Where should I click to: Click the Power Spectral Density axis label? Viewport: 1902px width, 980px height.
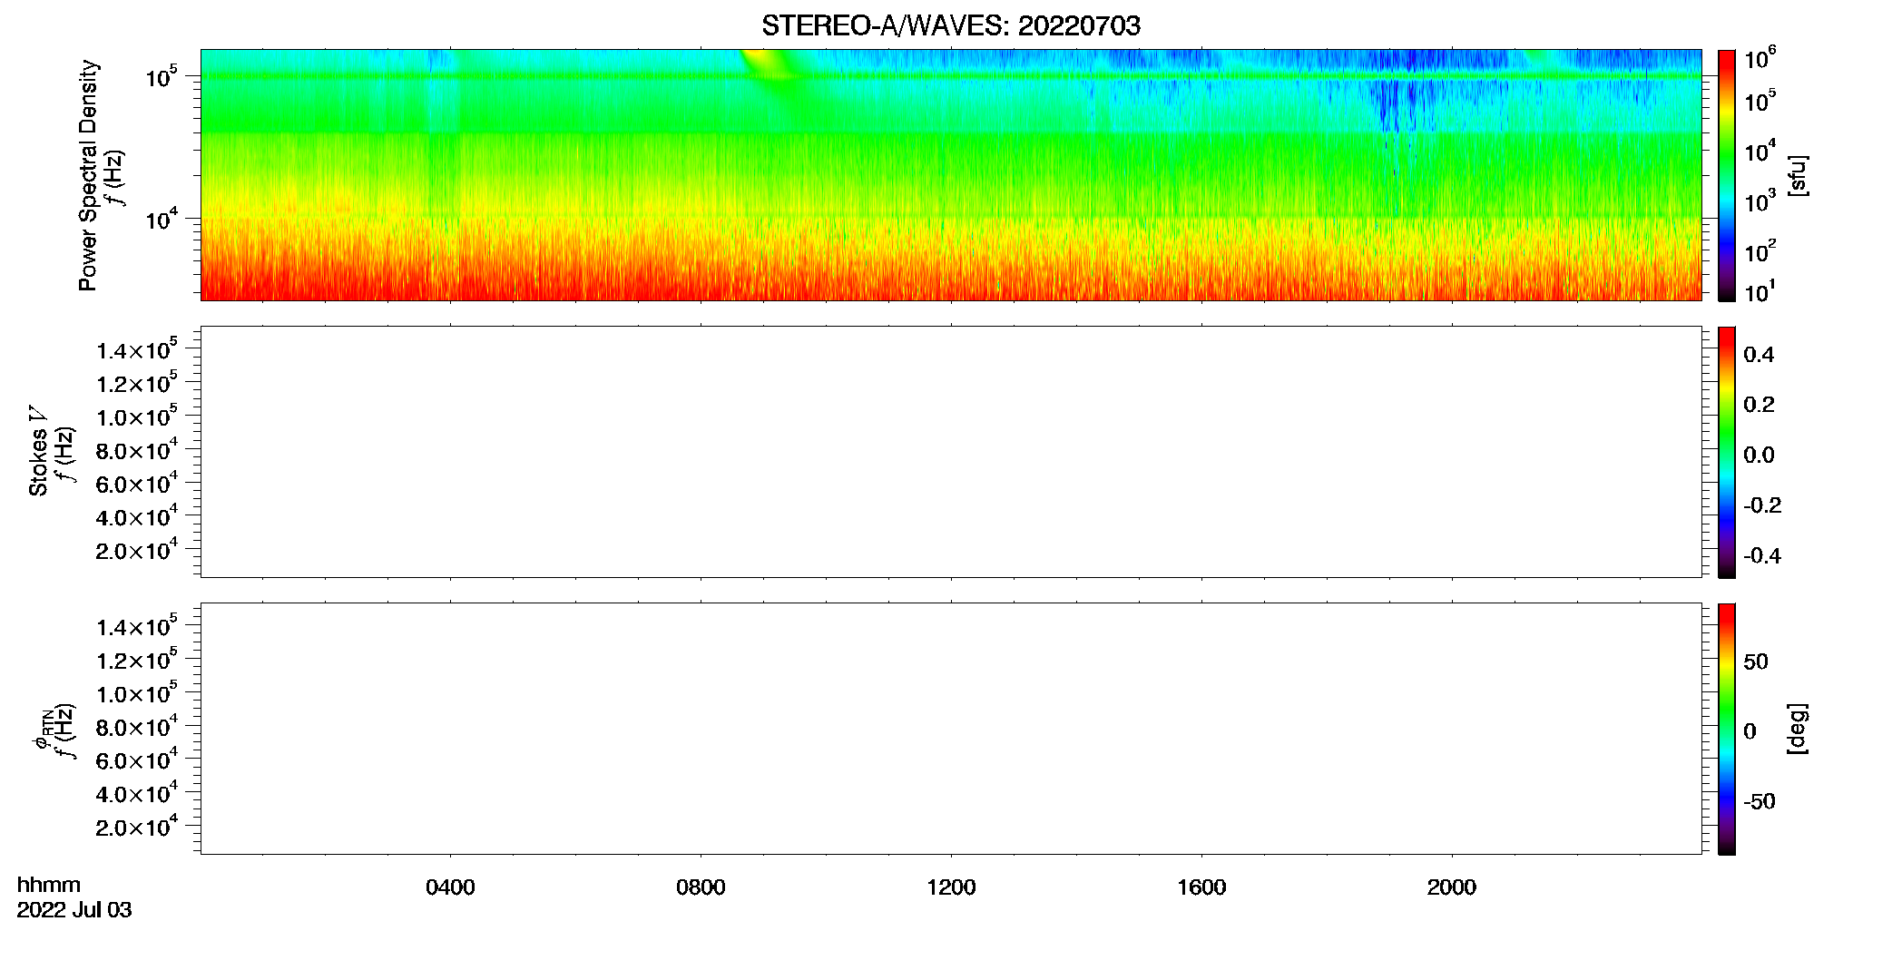(x=88, y=175)
